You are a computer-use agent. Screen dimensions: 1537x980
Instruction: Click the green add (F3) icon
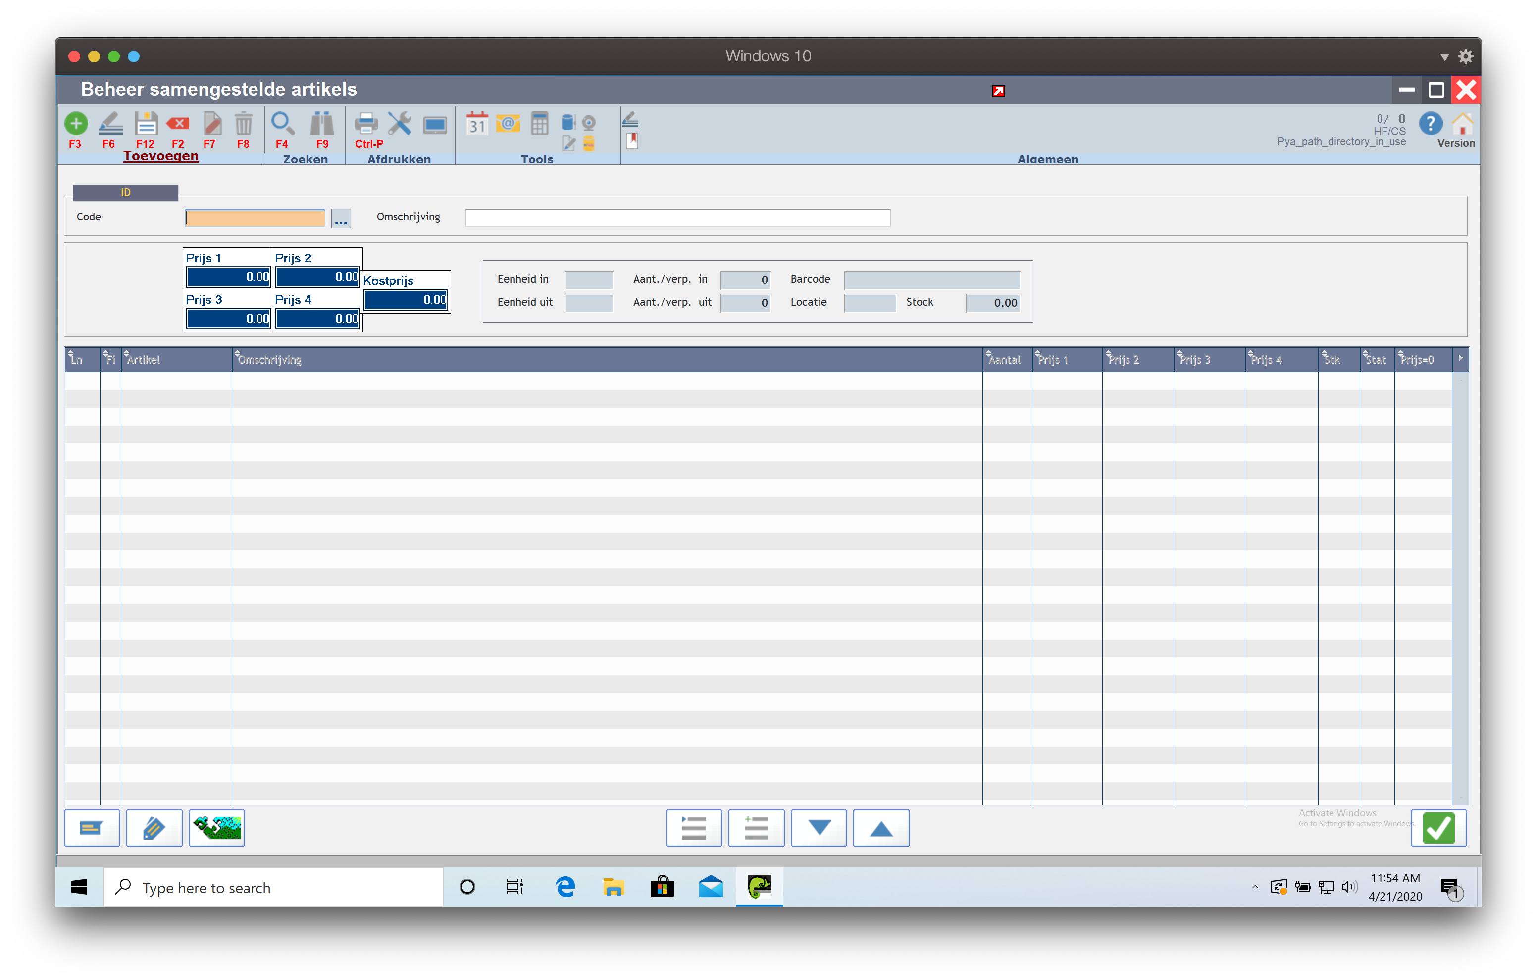tap(76, 124)
